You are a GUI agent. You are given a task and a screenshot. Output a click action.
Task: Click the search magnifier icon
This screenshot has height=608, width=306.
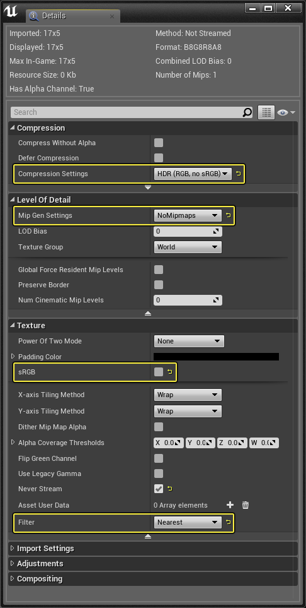tap(247, 112)
